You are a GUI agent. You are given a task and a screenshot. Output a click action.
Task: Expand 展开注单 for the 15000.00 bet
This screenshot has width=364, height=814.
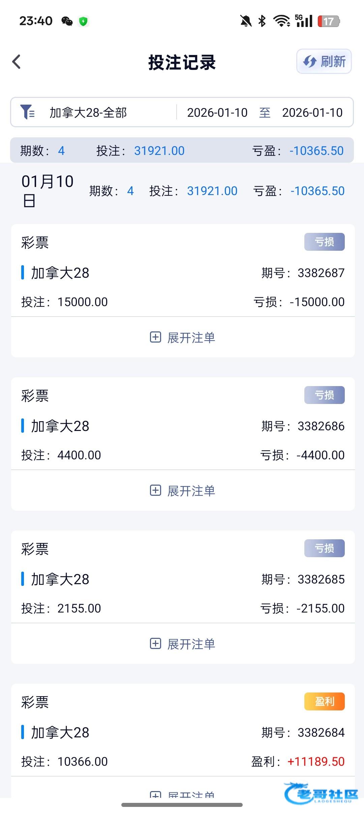pyautogui.click(x=191, y=337)
